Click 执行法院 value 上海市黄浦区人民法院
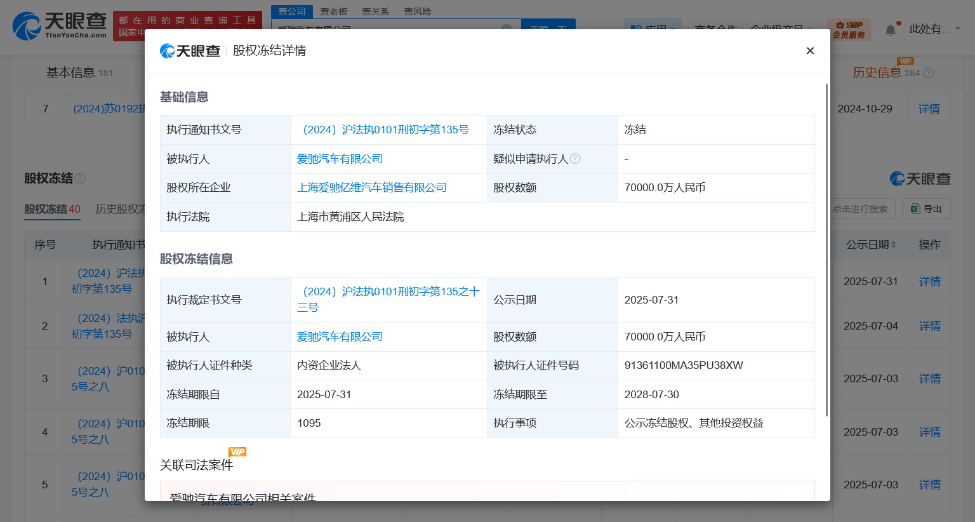The width and height of the screenshot is (975, 522). [x=350, y=217]
